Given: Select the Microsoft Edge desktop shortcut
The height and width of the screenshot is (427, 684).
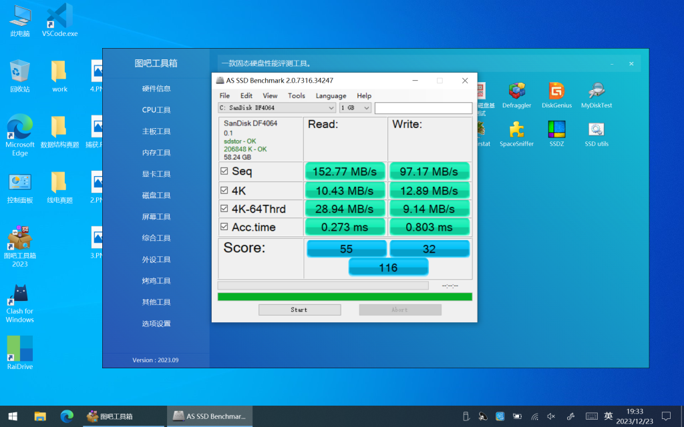Looking at the screenshot, I should [x=20, y=135].
